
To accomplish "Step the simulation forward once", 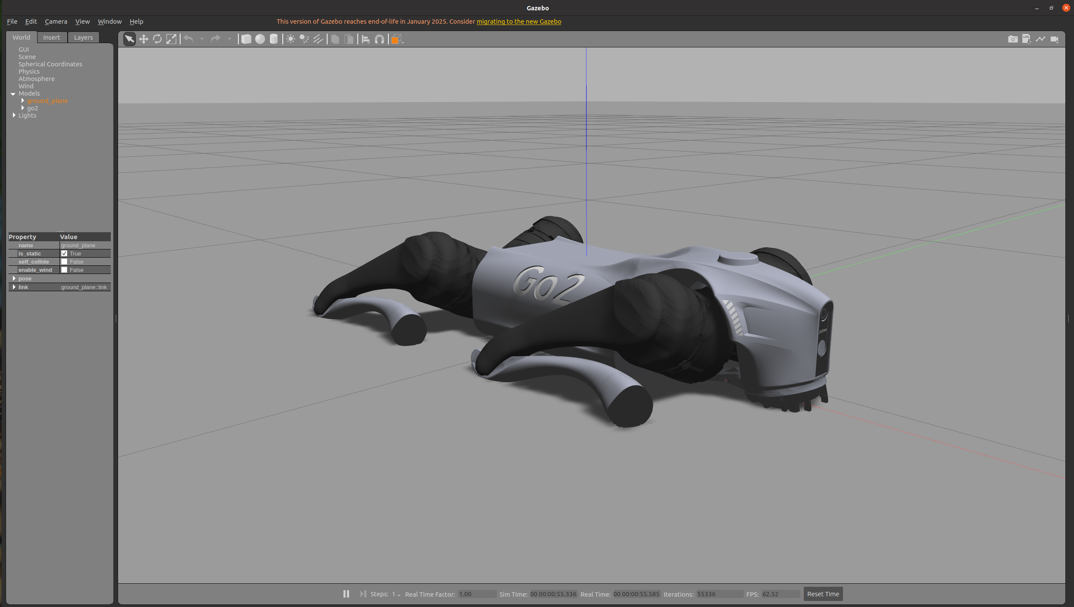I will [x=363, y=594].
